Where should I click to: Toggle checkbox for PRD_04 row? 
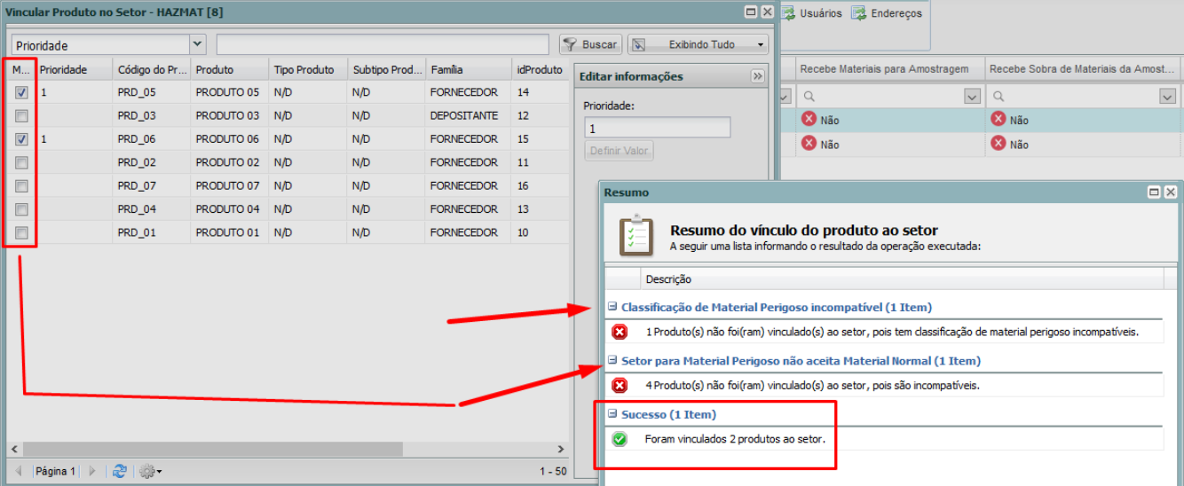click(x=22, y=209)
